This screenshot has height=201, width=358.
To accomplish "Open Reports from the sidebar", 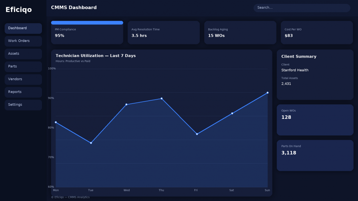I will click(23, 92).
